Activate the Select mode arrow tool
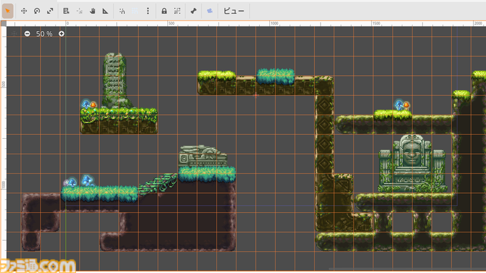Screen dimensions: 486x273 click(8, 11)
